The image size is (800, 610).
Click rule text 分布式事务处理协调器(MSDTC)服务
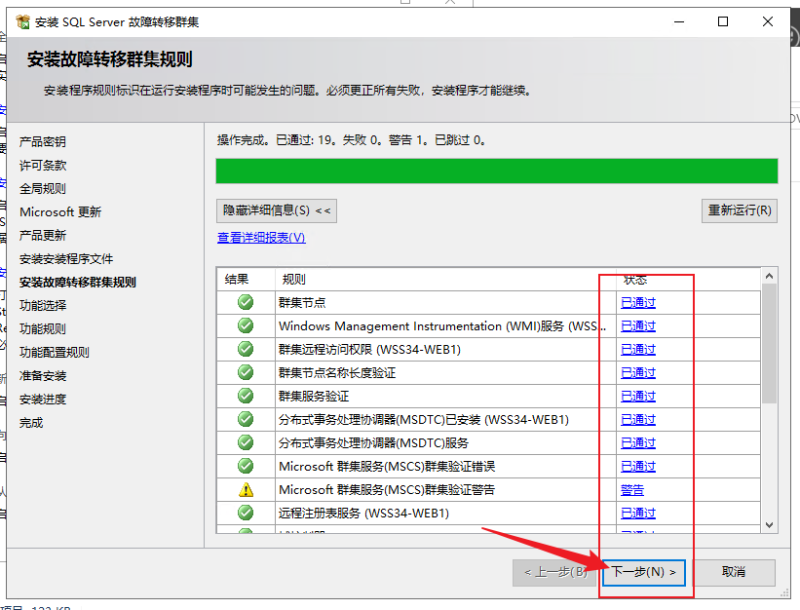pyautogui.click(x=373, y=443)
